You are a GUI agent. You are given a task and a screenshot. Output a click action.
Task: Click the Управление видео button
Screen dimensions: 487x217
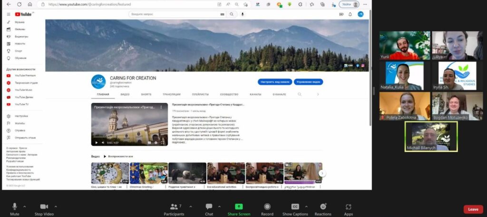tap(308, 82)
